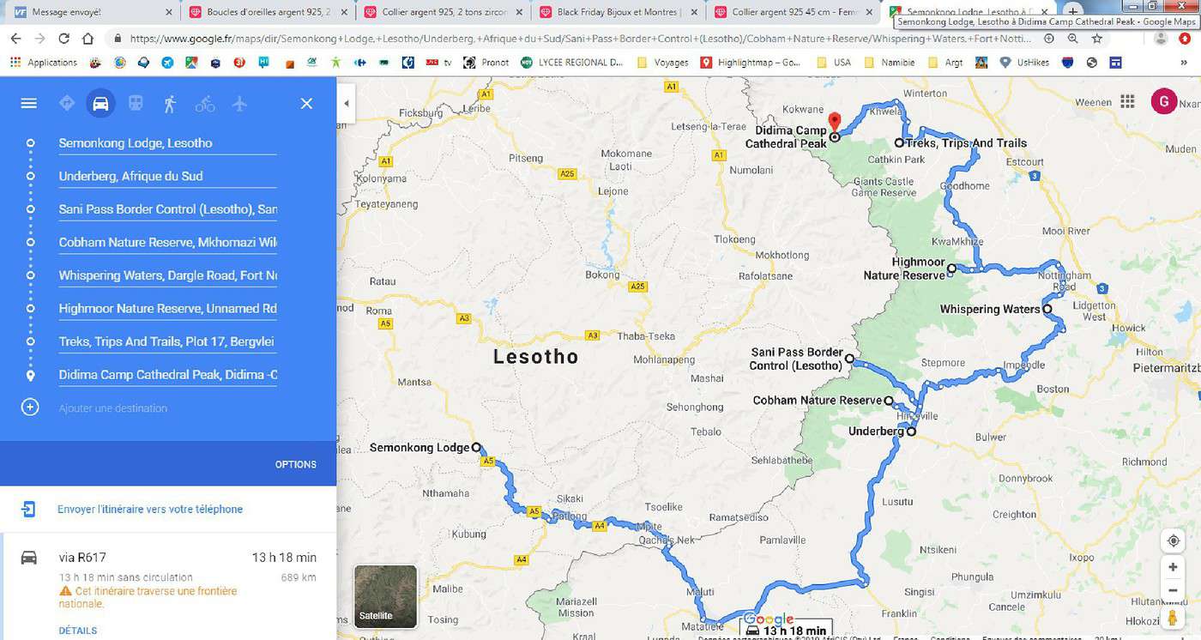Screen dimensions: 1201x640
Task: Click the Street View Pegman icon
Action: pyautogui.click(x=1173, y=618)
